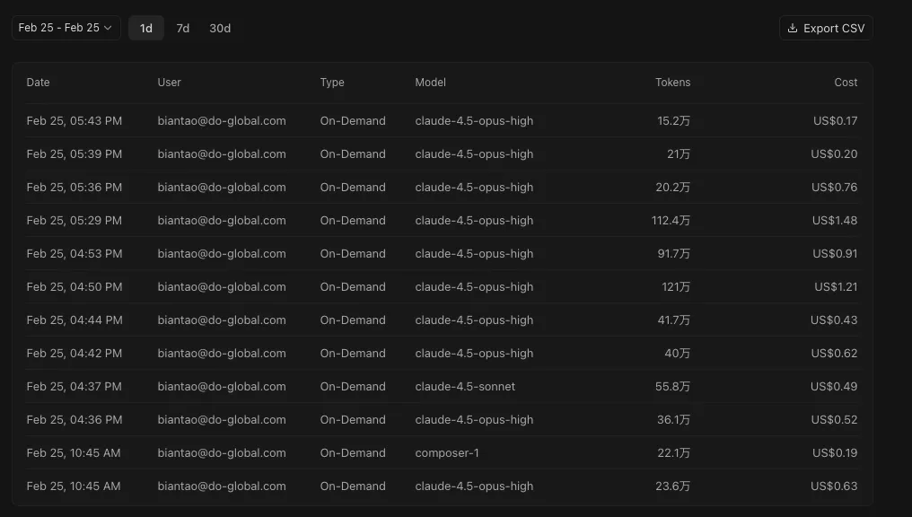Select the Feb 25, 05:39 PM date cell
912x517 pixels.
tap(75, 154)
